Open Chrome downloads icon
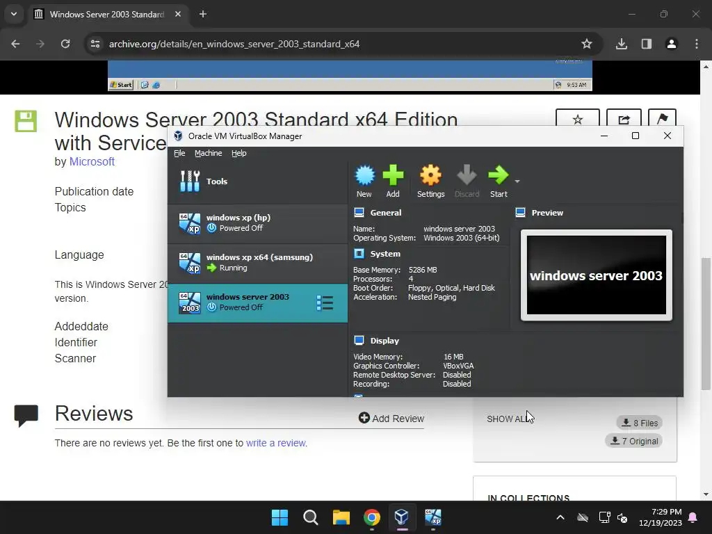 (622, 44)
